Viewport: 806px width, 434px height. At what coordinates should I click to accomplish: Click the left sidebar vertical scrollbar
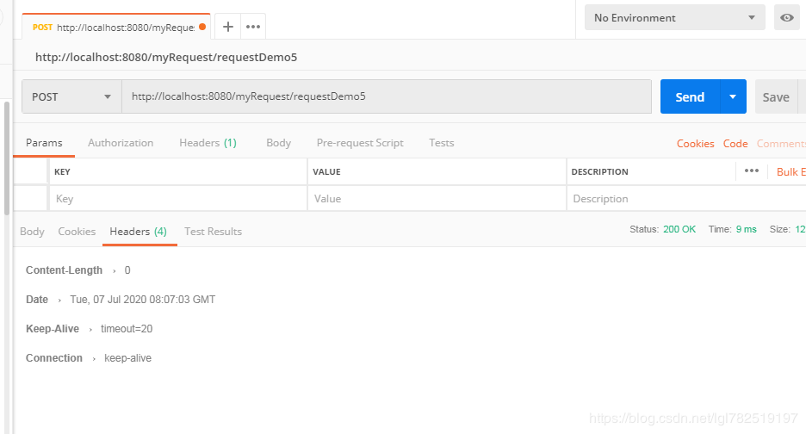(7, 158)
